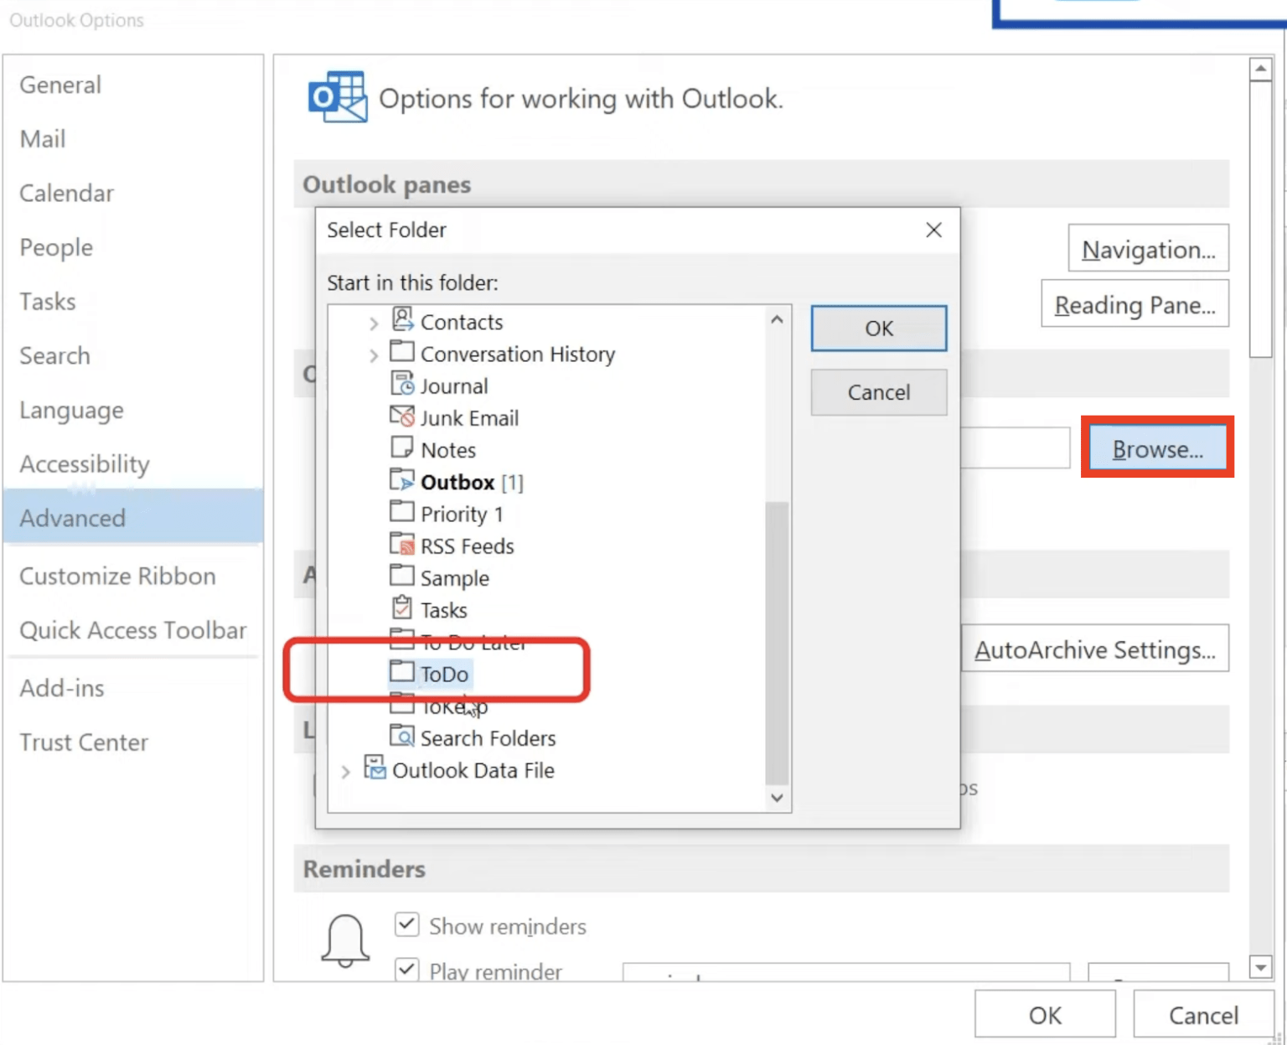Open the Trust Center category
This screenshot has height=1045, width=1287.
[133, 742]
